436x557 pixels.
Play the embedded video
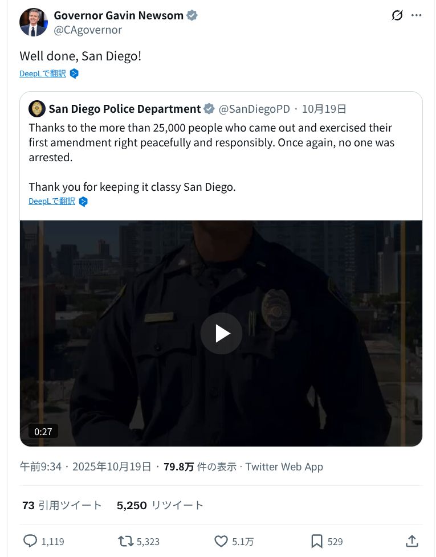pyautogui.click(x=221, y=333)
